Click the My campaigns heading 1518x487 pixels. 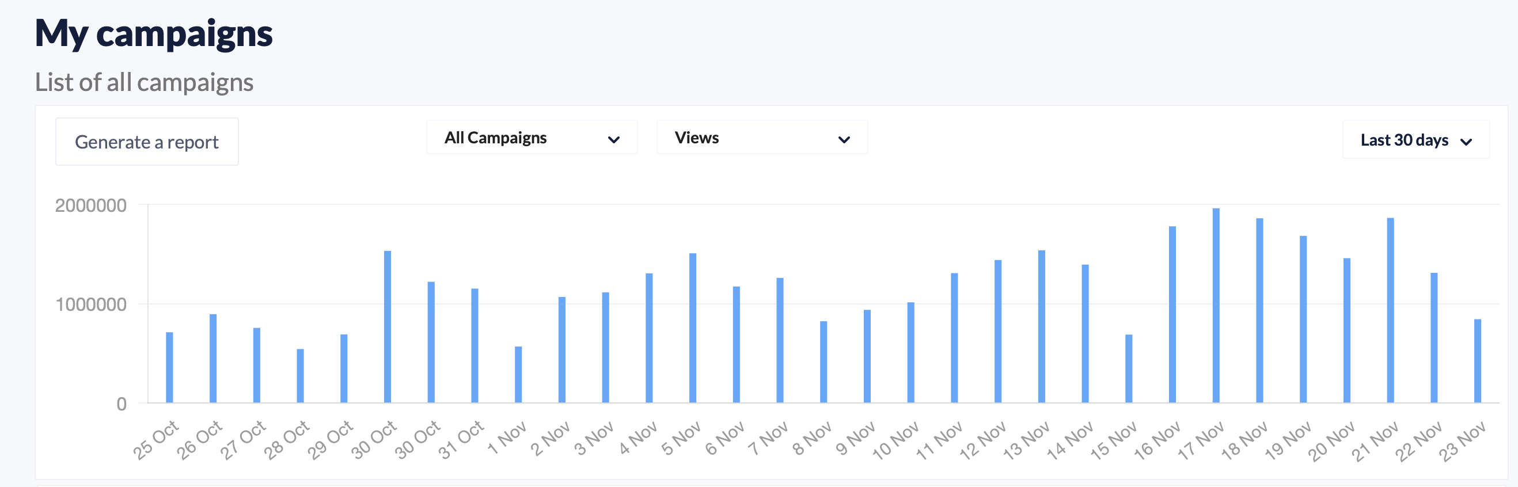(154, 33)
